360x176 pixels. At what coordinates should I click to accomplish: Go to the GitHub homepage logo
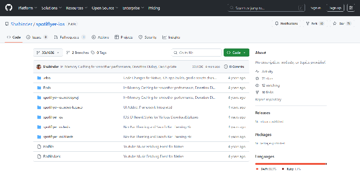tap(9, 8)
